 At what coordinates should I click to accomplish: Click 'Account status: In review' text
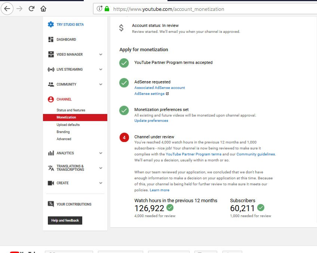click(x=155, y=25)
